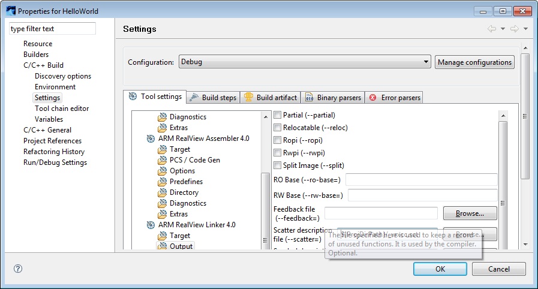Toggle the Rwpi (--rwpi) checkbox
Viewport: 538px width, 289px height.
click(277, 152)
